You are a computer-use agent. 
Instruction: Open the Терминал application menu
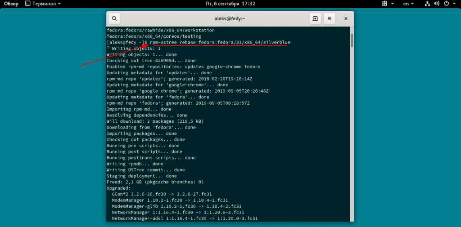coord(44,4)
